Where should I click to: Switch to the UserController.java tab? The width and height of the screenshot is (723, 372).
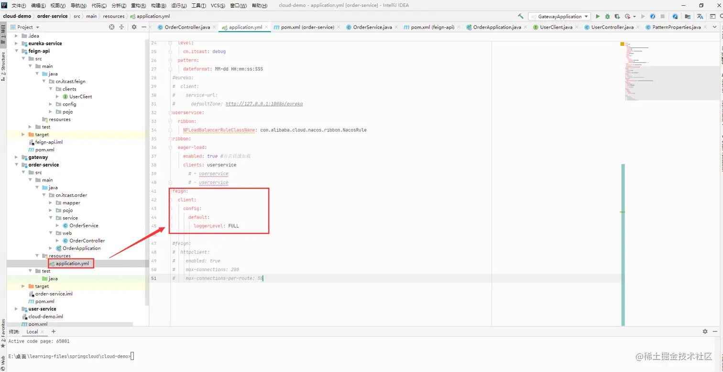coord(613,27)
